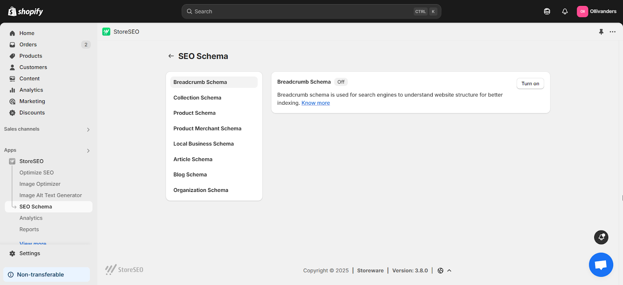Click the Non-transferable info icon

coord(11,274)
